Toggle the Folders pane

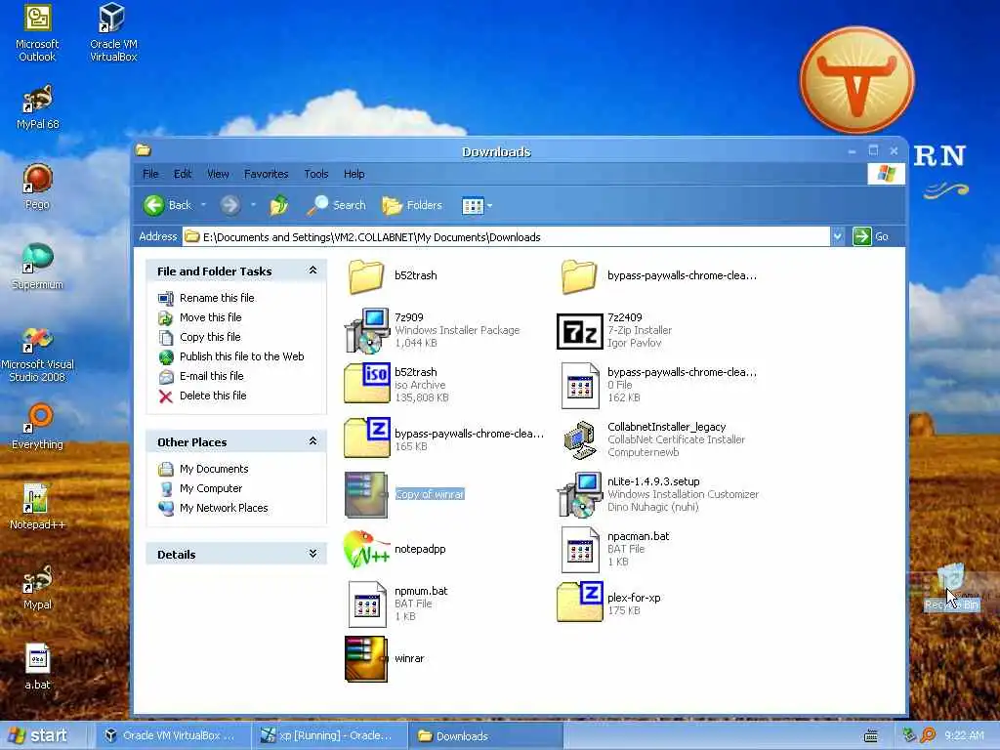(412, 205)
